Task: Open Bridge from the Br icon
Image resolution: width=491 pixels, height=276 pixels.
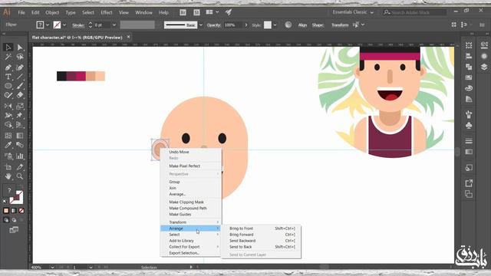Action: pyautogui.click(x=183, y=12)
